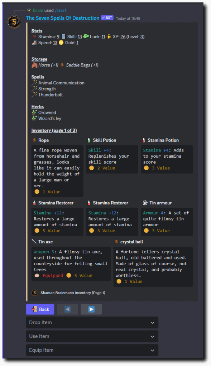Click the Tin axe sword icon
The image size is (211, 366).
coord(34,242)
